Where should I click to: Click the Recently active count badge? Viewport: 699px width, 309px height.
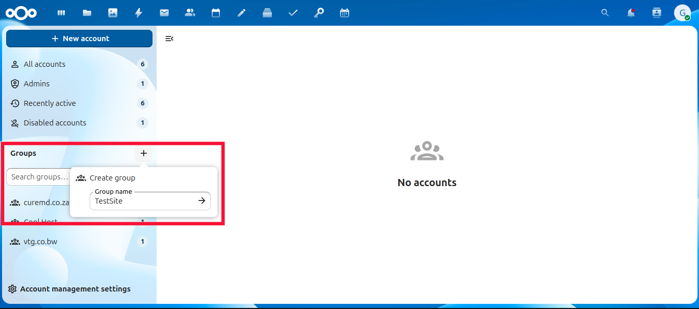(x=143, y=103)
